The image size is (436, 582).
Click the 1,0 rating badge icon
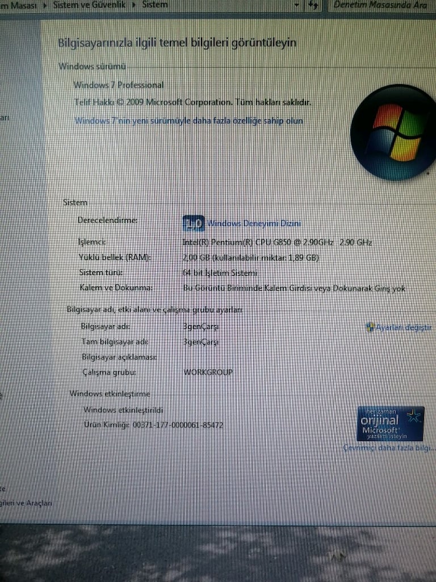click(193, 223)
